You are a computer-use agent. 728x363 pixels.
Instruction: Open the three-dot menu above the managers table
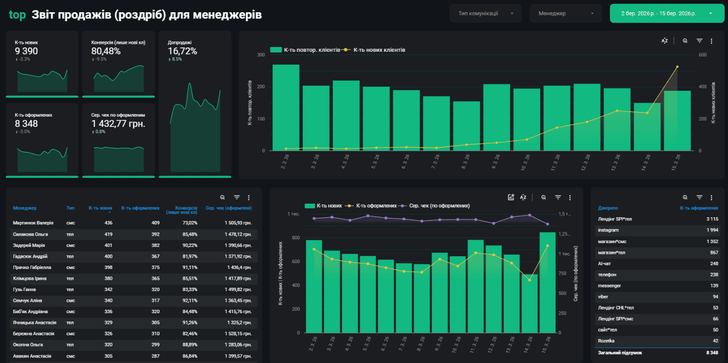coord(249,197)
